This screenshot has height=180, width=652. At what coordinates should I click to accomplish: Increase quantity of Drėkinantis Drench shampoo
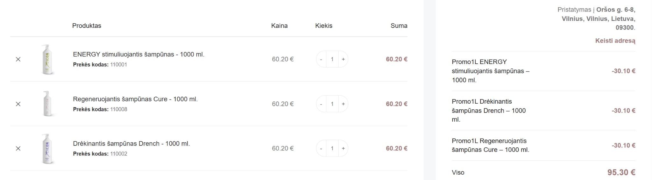pyautogui.click(x=343, y=148)
